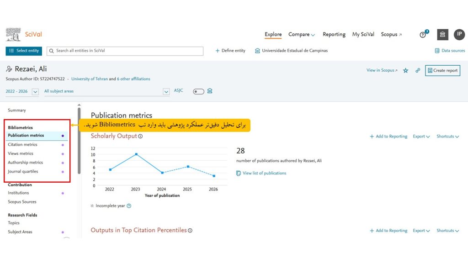The width and height of the screenshot is (468, 263).
Task: Open Export dropdown for Scholarly Output
Action: (421, 136)
